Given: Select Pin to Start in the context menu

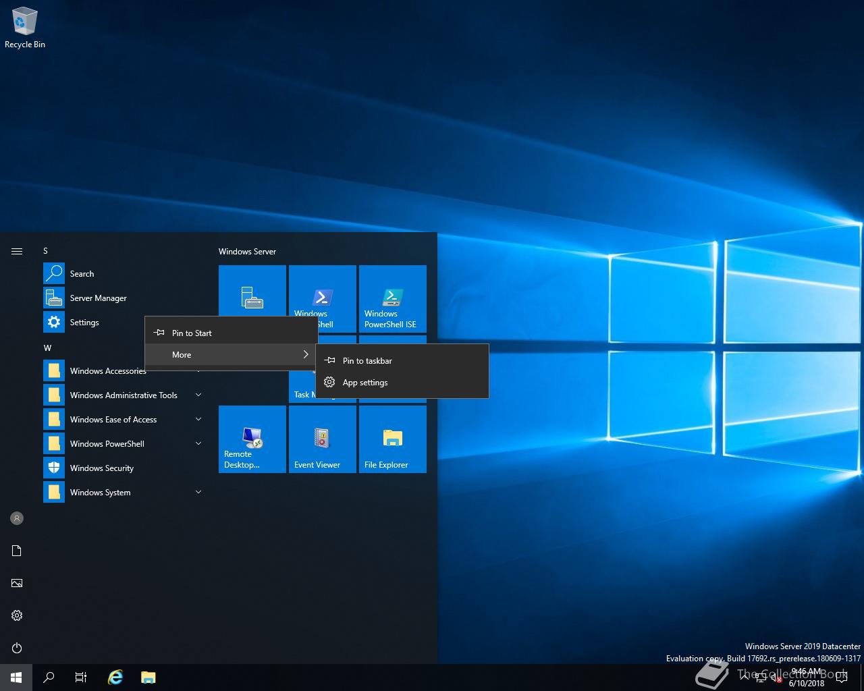Looking at the screenshot, I should pyautogui.click(x=232, y=333).
